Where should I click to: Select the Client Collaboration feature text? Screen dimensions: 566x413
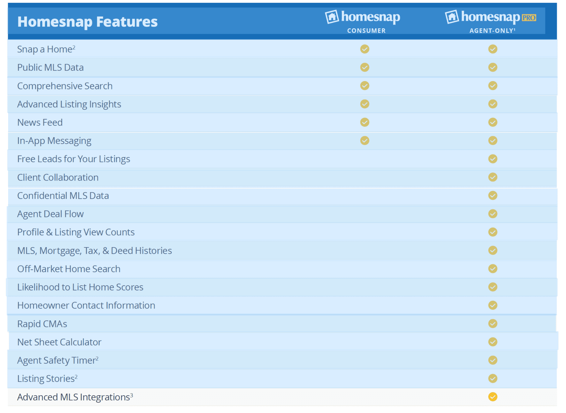click(58, 177)
